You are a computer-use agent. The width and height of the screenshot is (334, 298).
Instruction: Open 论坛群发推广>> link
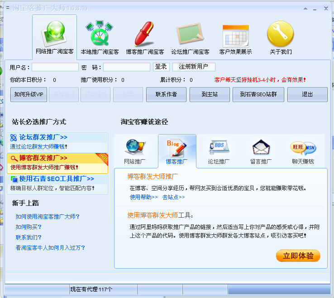[x=43, y=137]
